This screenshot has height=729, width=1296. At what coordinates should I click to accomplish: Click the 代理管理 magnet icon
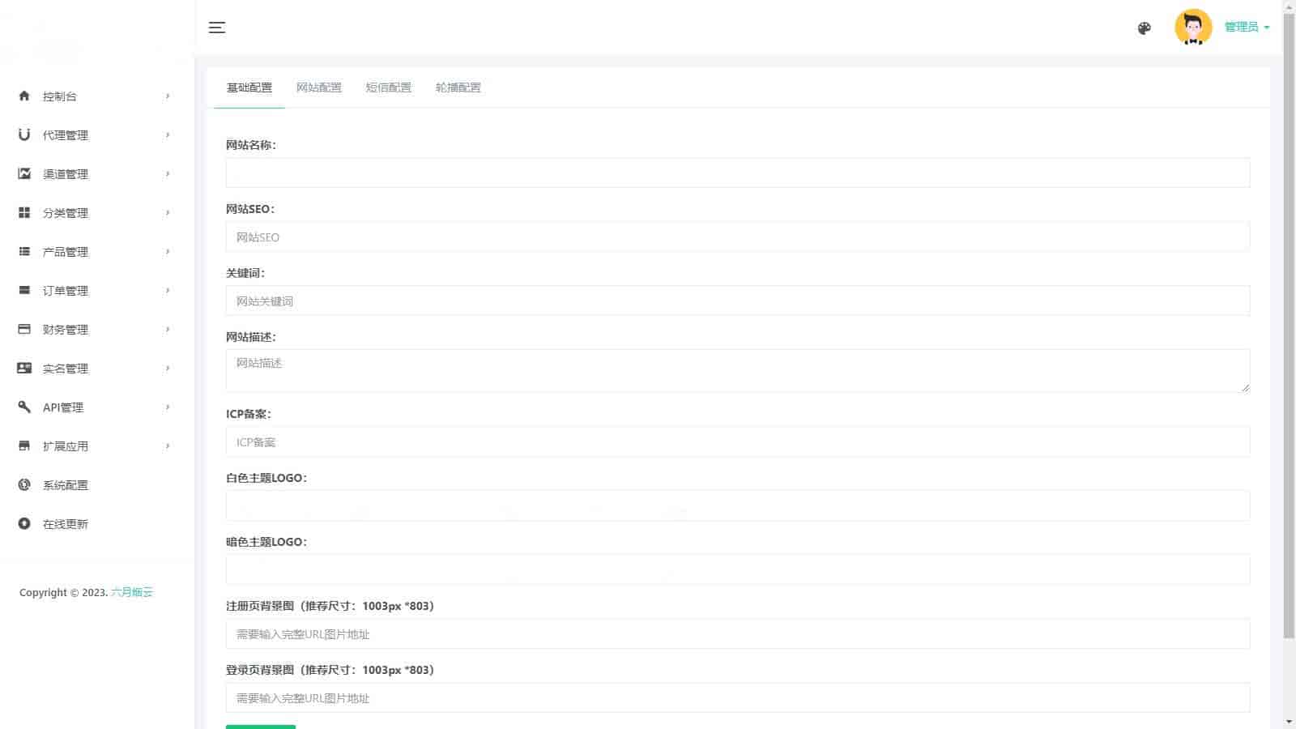(24, 134)
